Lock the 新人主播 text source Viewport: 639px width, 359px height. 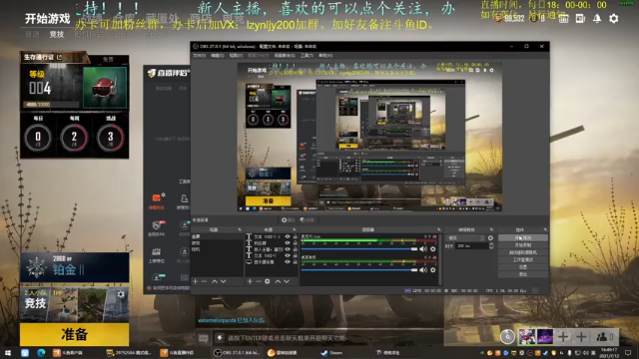(x=296, y=249)
